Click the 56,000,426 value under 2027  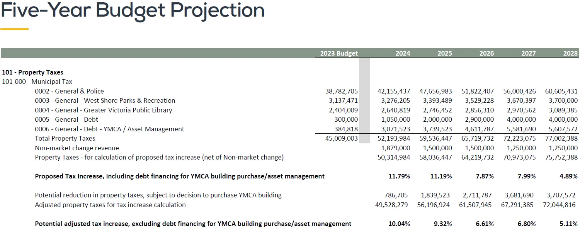(520, 91)
